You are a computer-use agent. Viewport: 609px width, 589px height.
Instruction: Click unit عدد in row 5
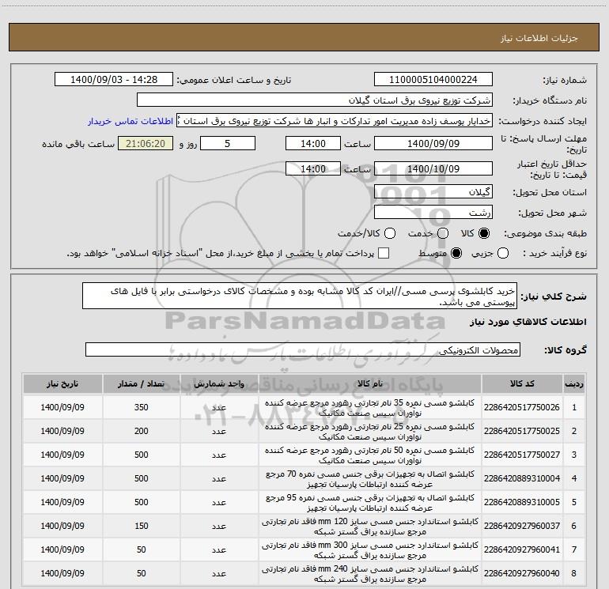(219, 502)
